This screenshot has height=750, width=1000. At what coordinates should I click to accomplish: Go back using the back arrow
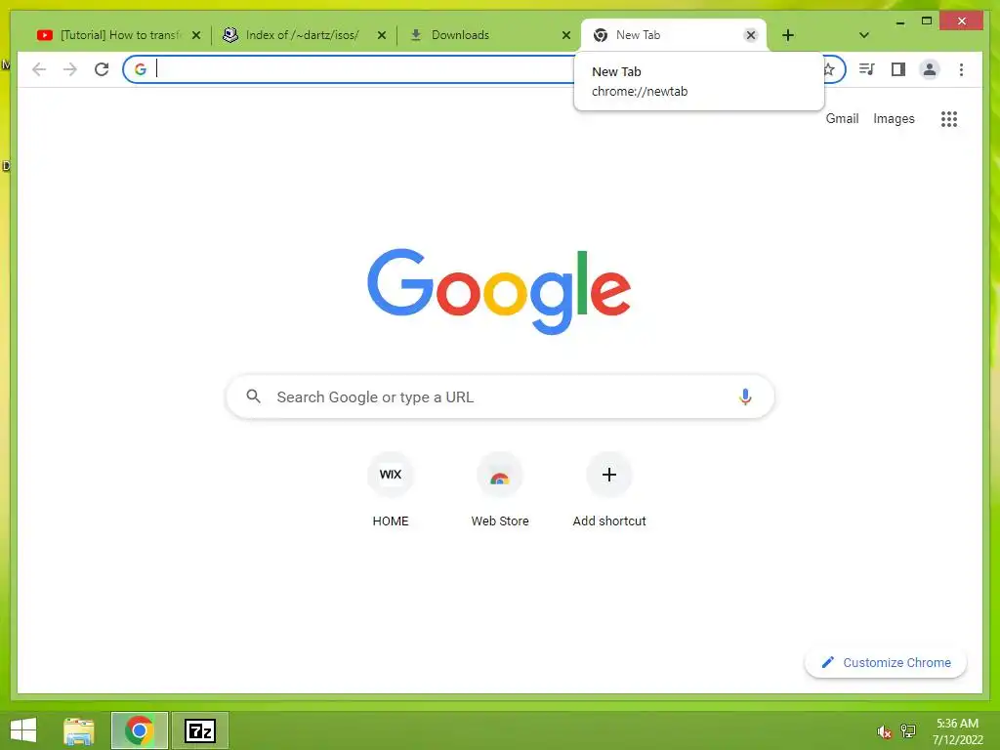[39, 69]
